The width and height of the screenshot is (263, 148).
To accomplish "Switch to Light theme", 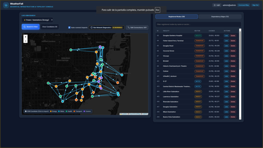I will coord(217,5).
